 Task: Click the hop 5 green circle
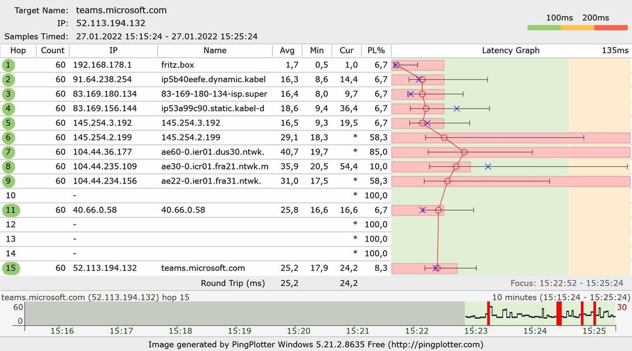click(x=8, y=123)
